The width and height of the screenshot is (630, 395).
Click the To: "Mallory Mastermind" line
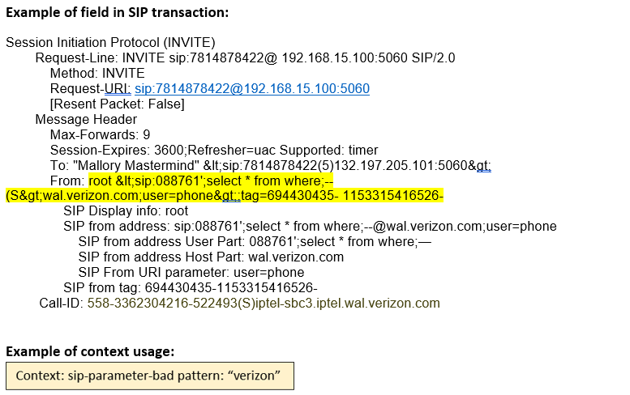[x=270, y=165]
